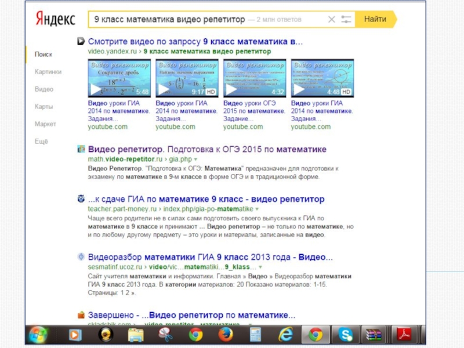
Task: Open Skype from the taskbar
Action: click(x=346, y=335)
